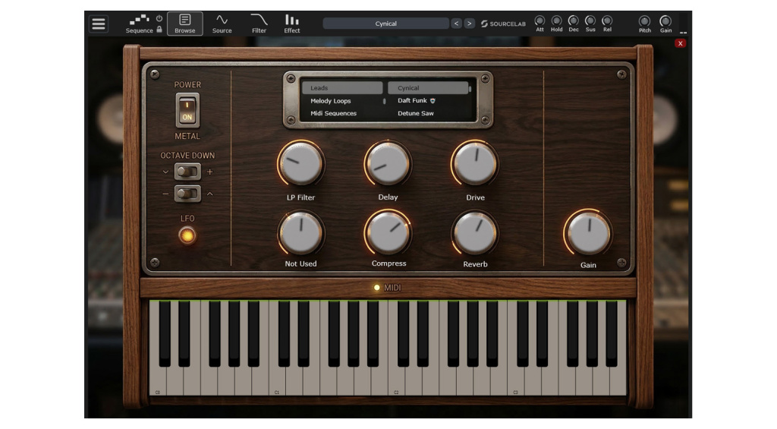Viewport: 777px width, 429px height.
Task: Open the Sequence step editor
Action: (140, 24)
